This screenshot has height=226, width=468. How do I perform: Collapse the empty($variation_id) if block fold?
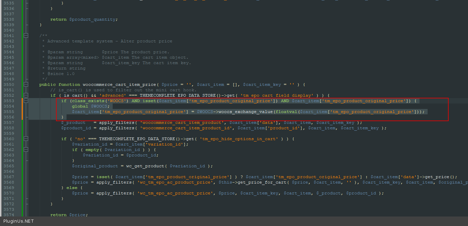(26, 150)
